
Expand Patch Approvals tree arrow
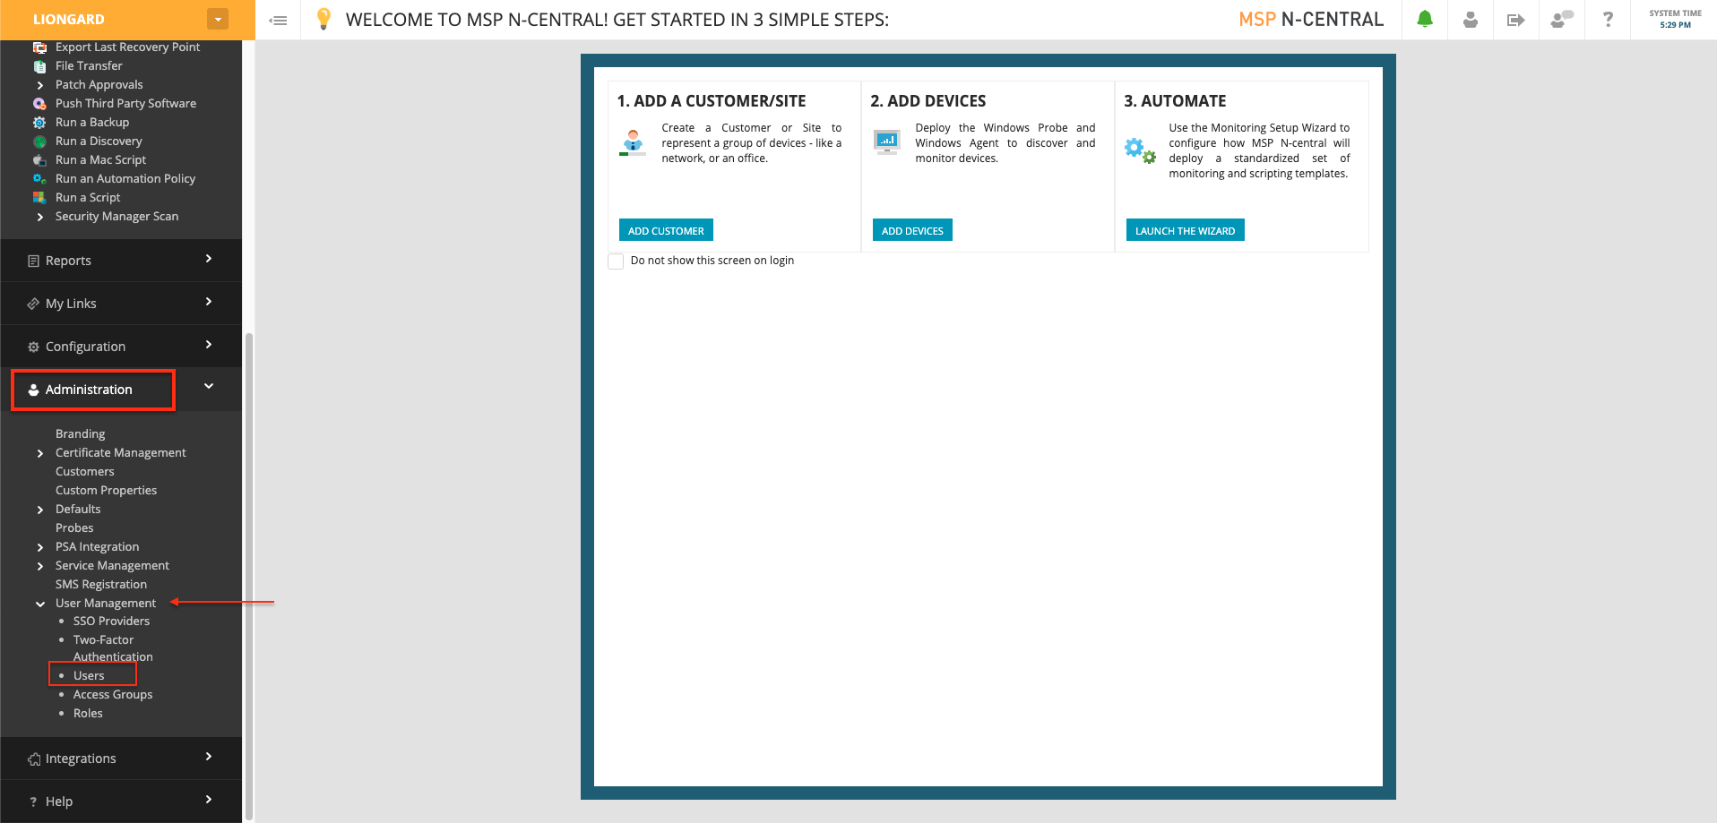point(40,86)
